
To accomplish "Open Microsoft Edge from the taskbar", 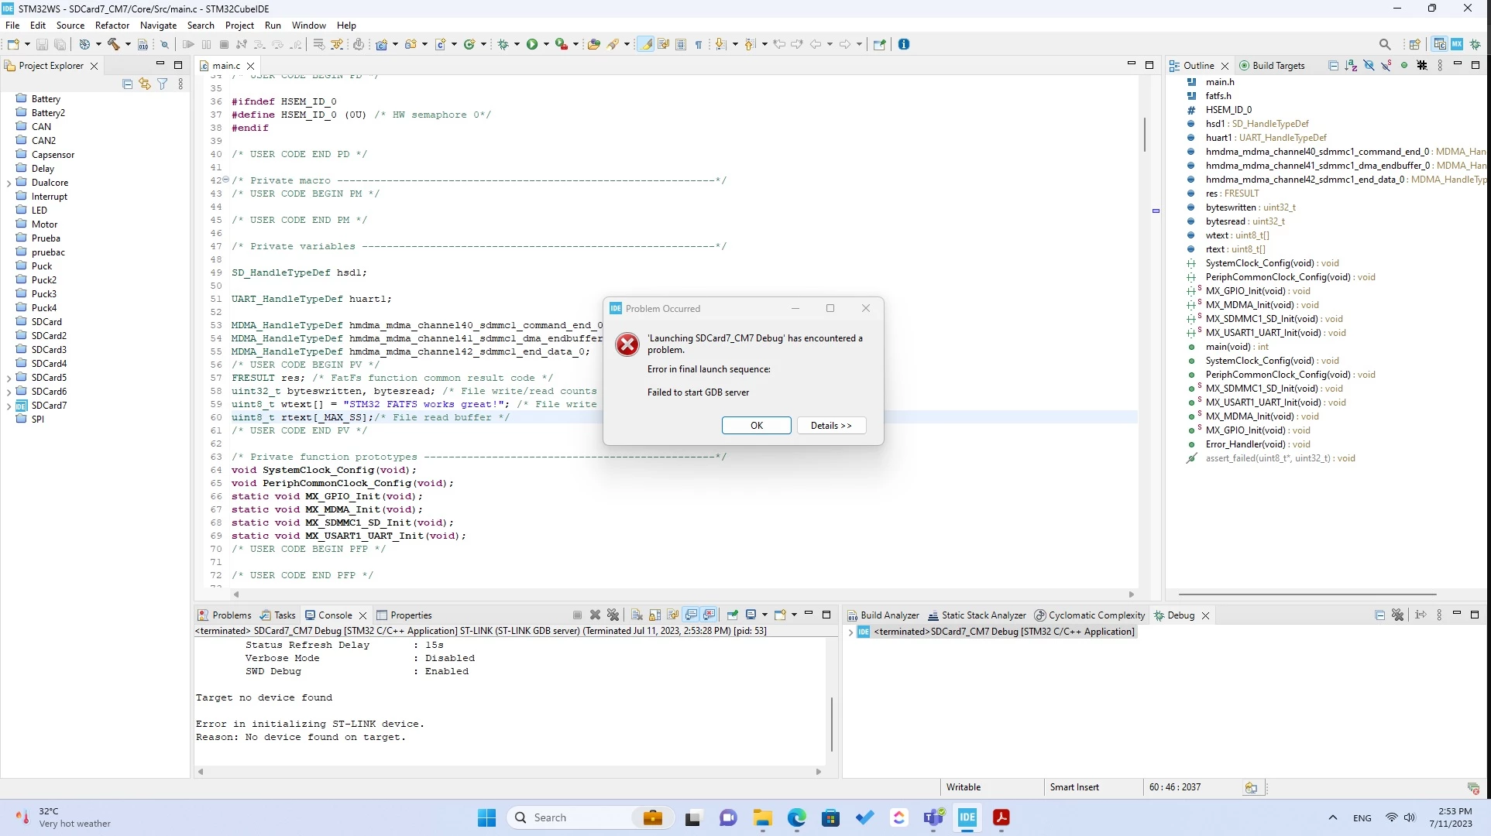I will pyautogui.click(x=797, y=817).
